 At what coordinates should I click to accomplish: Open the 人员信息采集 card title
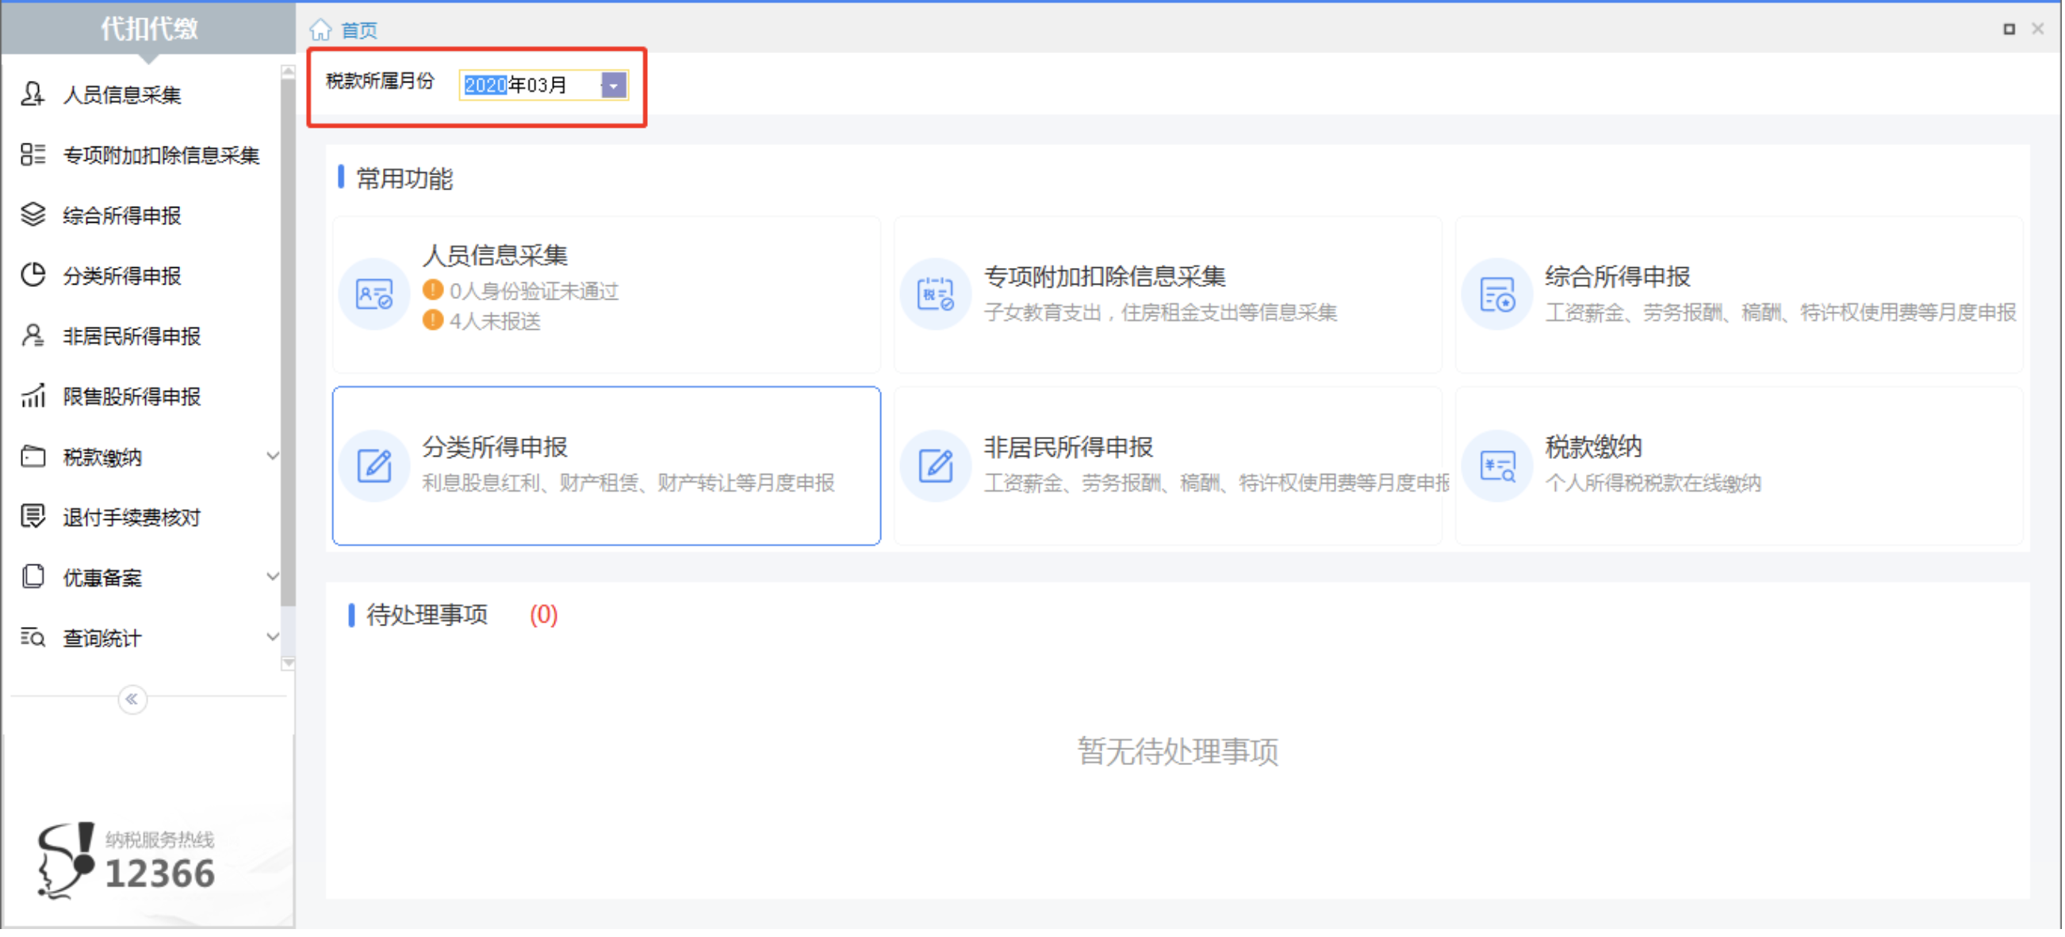click(x=496, y=256)
